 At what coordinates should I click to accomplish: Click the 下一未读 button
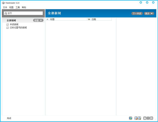137,13
